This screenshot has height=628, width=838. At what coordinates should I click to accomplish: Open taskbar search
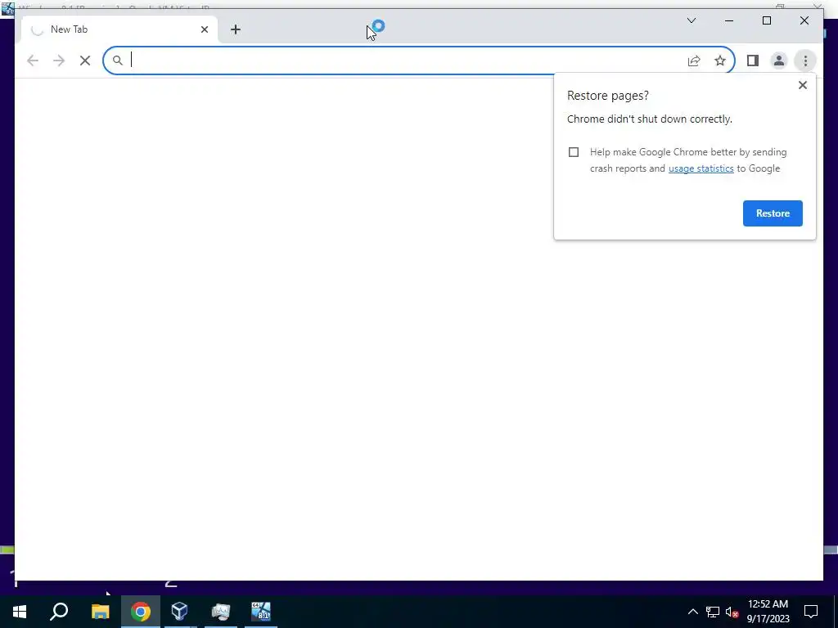59,612
